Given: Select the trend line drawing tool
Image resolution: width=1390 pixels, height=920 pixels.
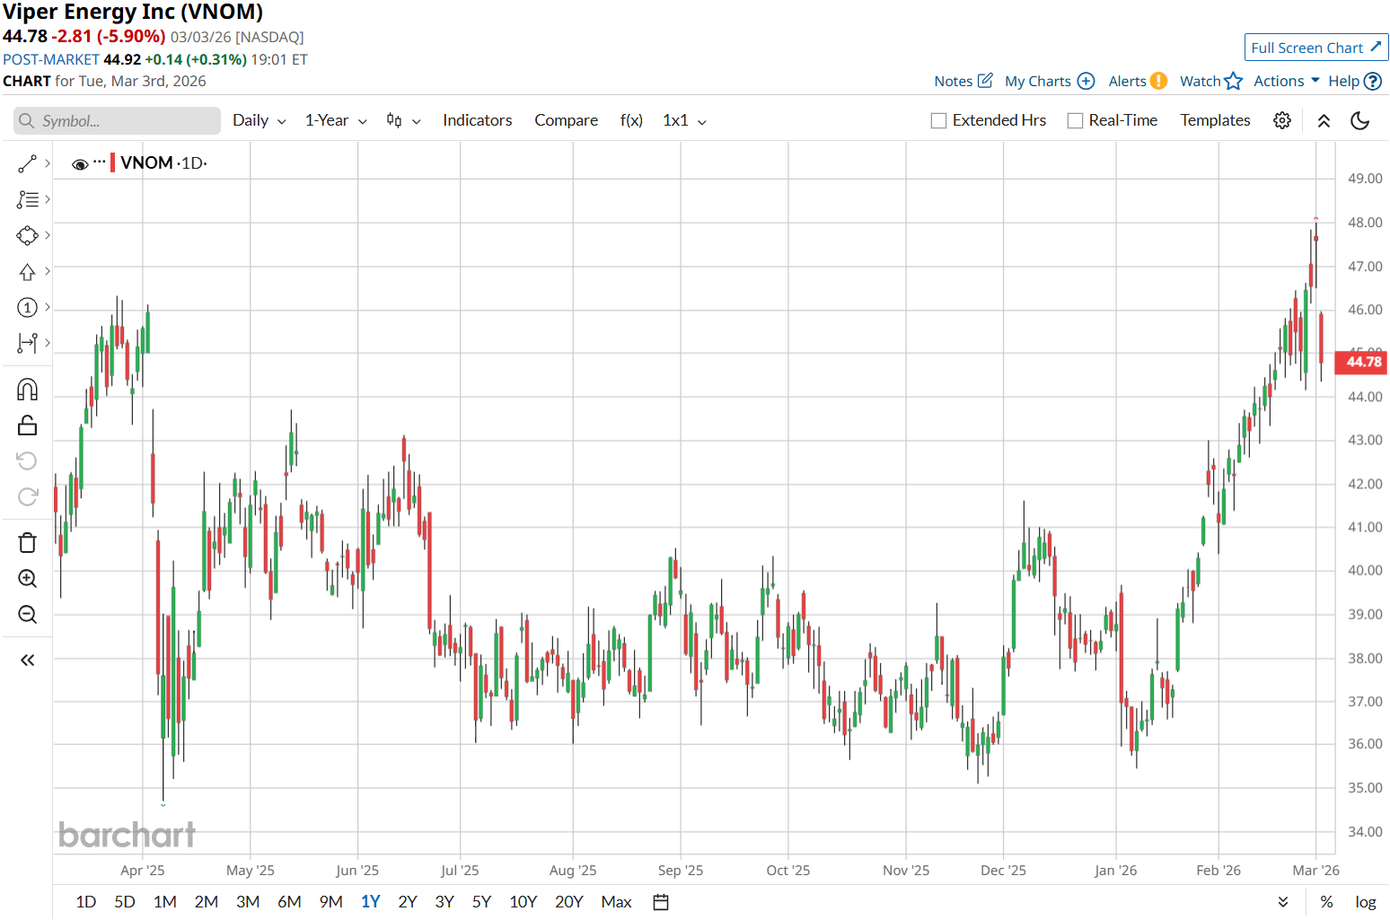Looking at the screenshot, I should [27, 164].
